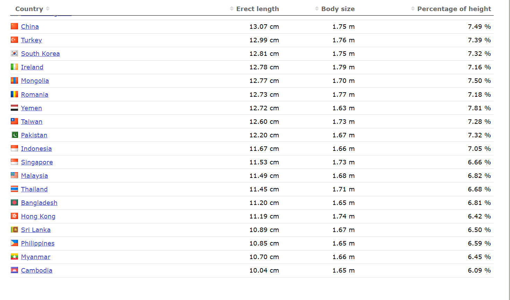Click the Percentage of height header

tap(454, 9)
